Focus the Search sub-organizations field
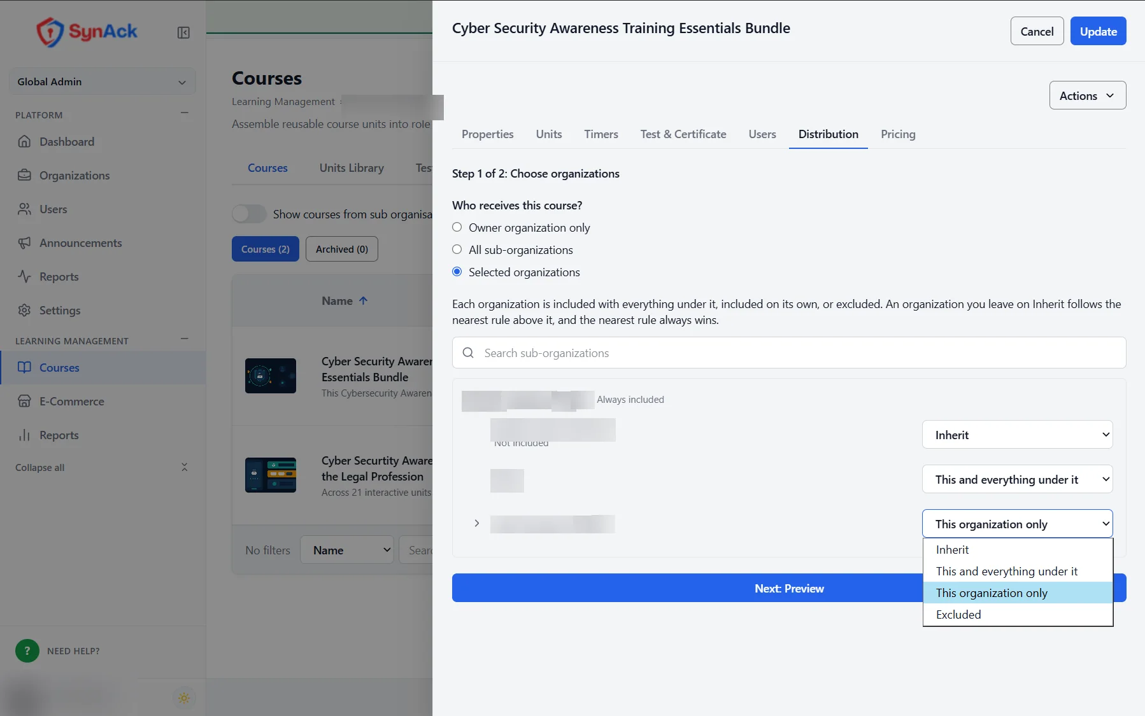This screenshot has height=716, width=1145. [789, 353]
